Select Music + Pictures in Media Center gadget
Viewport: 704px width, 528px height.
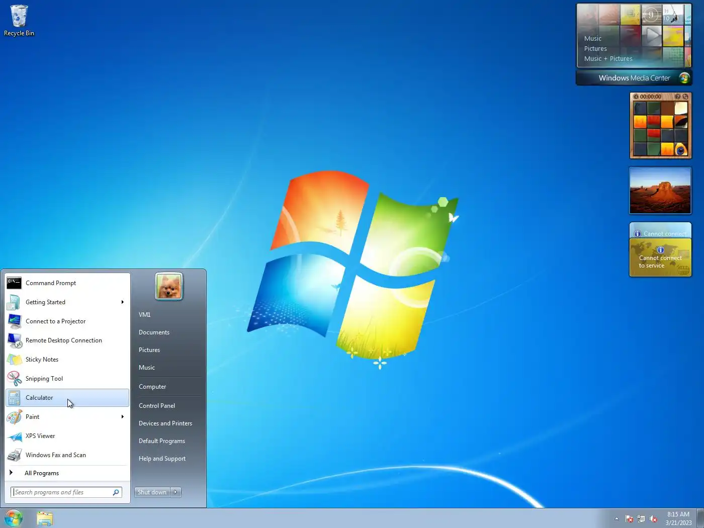(608, 59)
